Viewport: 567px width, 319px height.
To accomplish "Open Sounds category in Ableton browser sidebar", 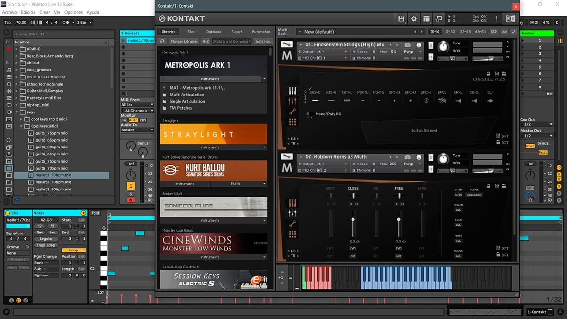I will (x=9, y=70).
